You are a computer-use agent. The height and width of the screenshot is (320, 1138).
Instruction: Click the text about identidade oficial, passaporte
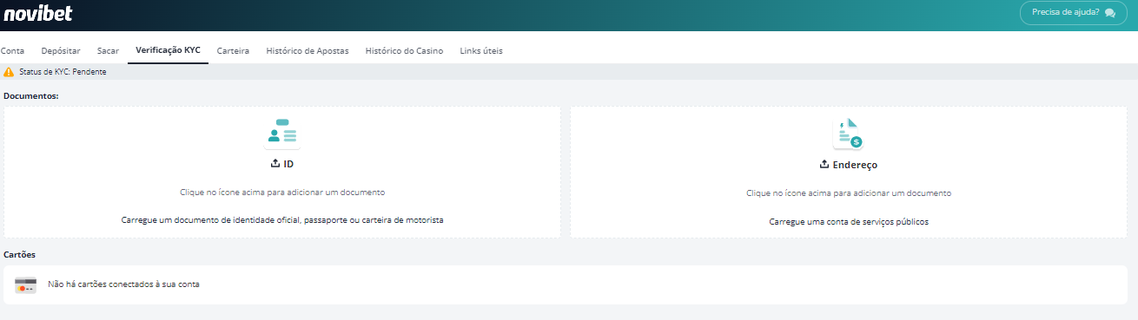coord(282,220)
